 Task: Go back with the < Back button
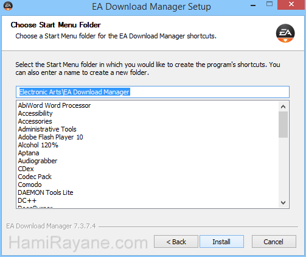(x=176, y=242)
